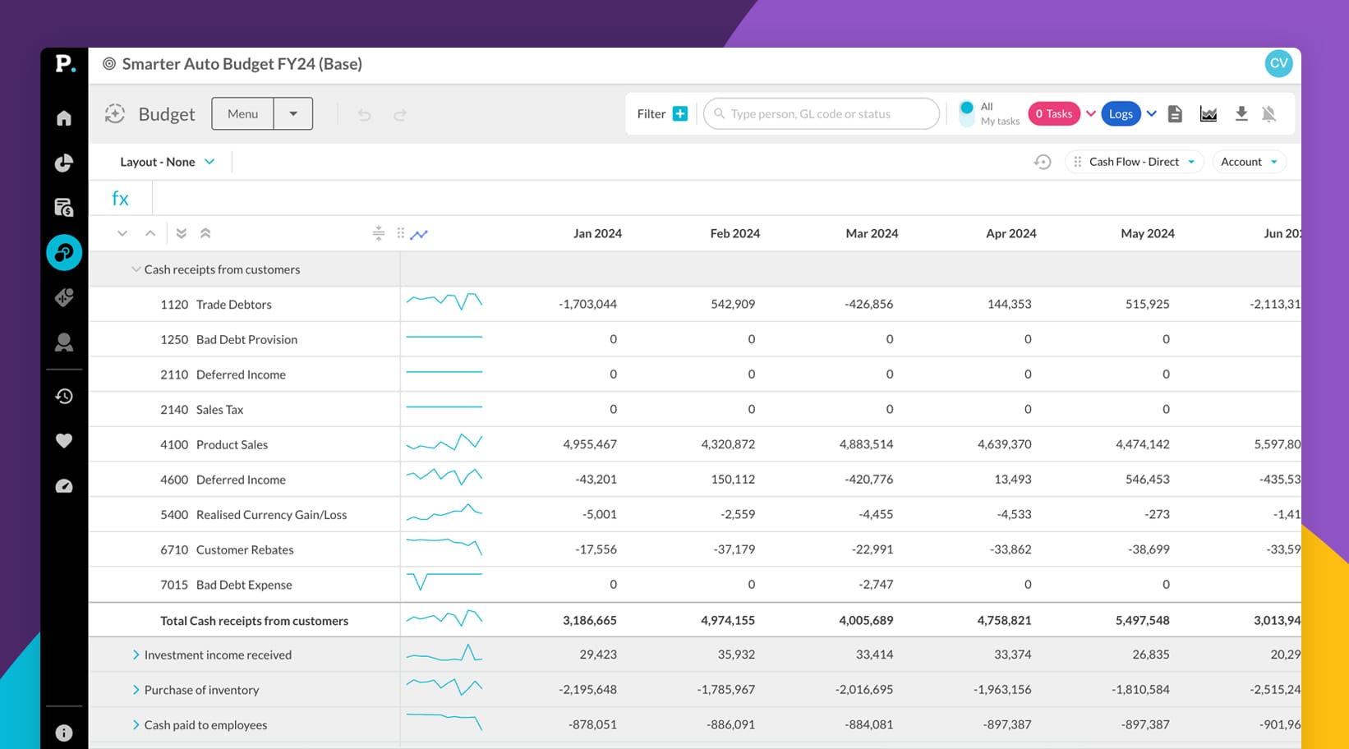Open the Budget Menu
The height and width of the screenshot is (749, 1349).
click(x=243, y=113)
